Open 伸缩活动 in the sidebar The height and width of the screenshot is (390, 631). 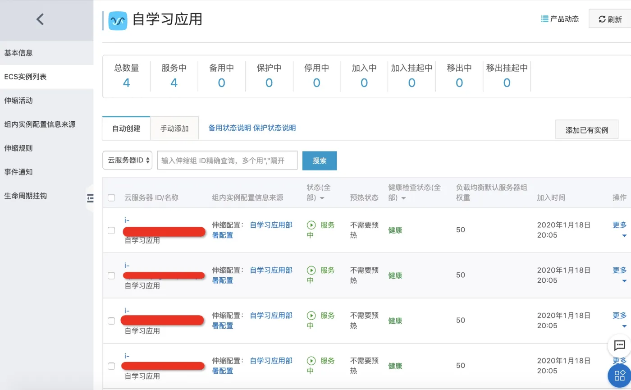pyautogui.click(x=18, y=101)
